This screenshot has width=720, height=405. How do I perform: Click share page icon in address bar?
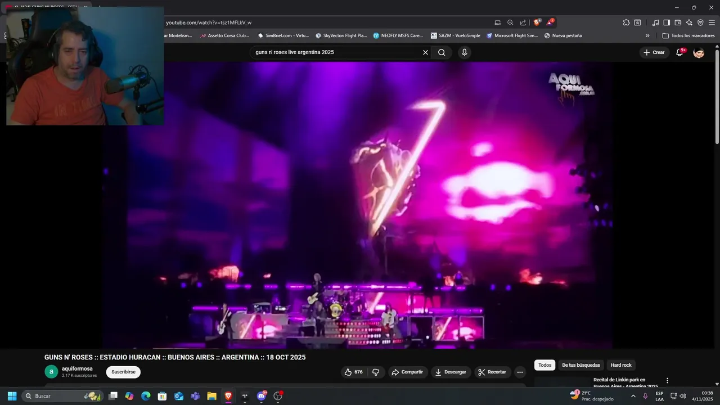[x=523, y=22]
